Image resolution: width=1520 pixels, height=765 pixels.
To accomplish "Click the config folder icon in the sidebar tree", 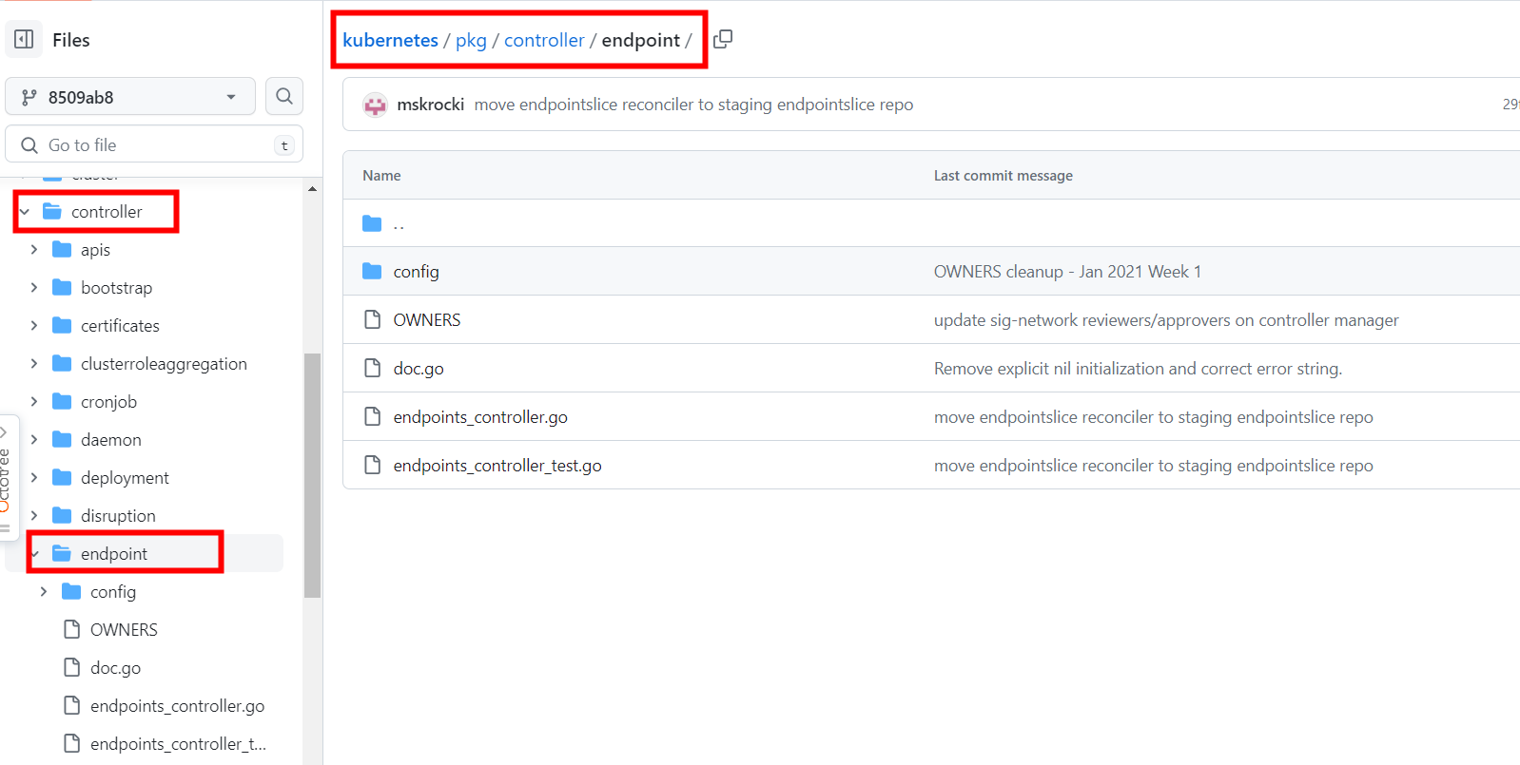I will click(71, 591).
